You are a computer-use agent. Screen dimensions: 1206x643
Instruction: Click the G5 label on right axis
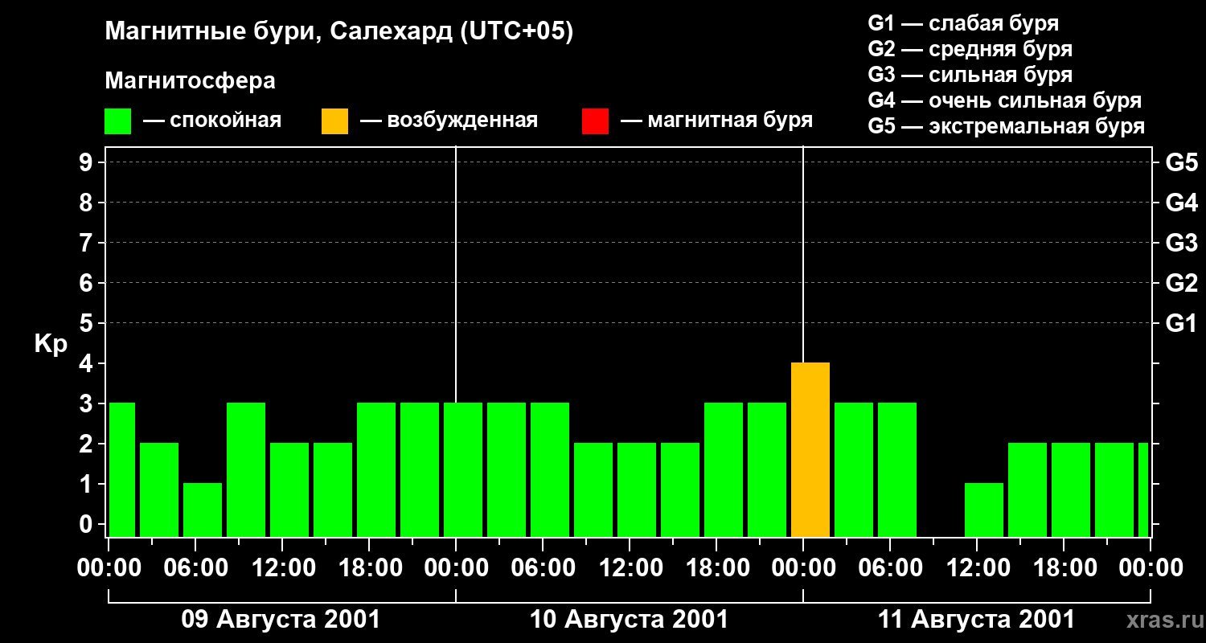pyautogui.click(x=1181, y=162)
